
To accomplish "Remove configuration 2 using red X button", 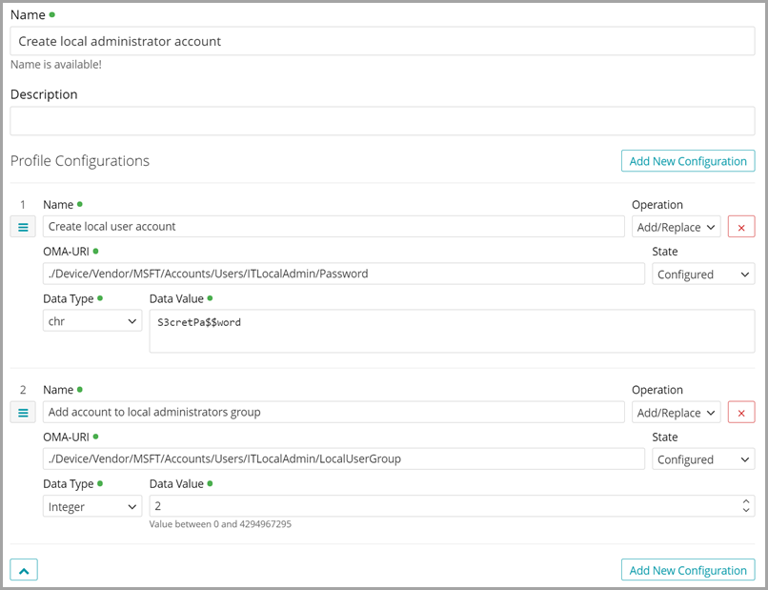I will [741, 412].
